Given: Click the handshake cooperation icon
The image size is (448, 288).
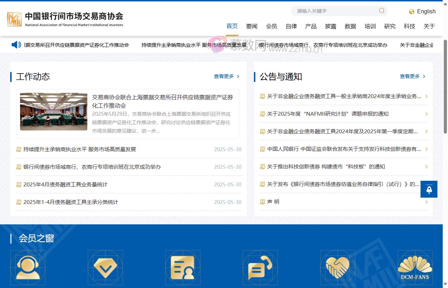Looking at the screenshot, I should point(338,268).
